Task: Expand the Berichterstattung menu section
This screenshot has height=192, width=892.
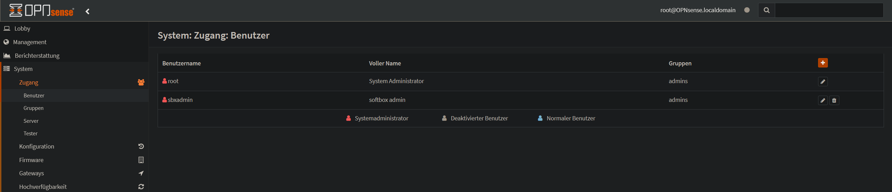Action: (37, 56)
